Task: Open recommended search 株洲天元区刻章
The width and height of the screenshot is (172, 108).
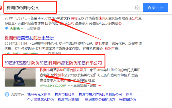Action: click(x=39, y=95)
